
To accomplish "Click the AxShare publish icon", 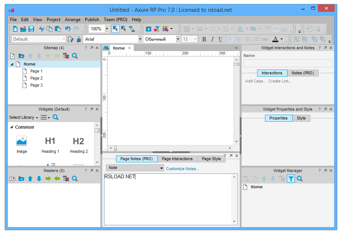I will pyautogui.click(x=157, y=29).
